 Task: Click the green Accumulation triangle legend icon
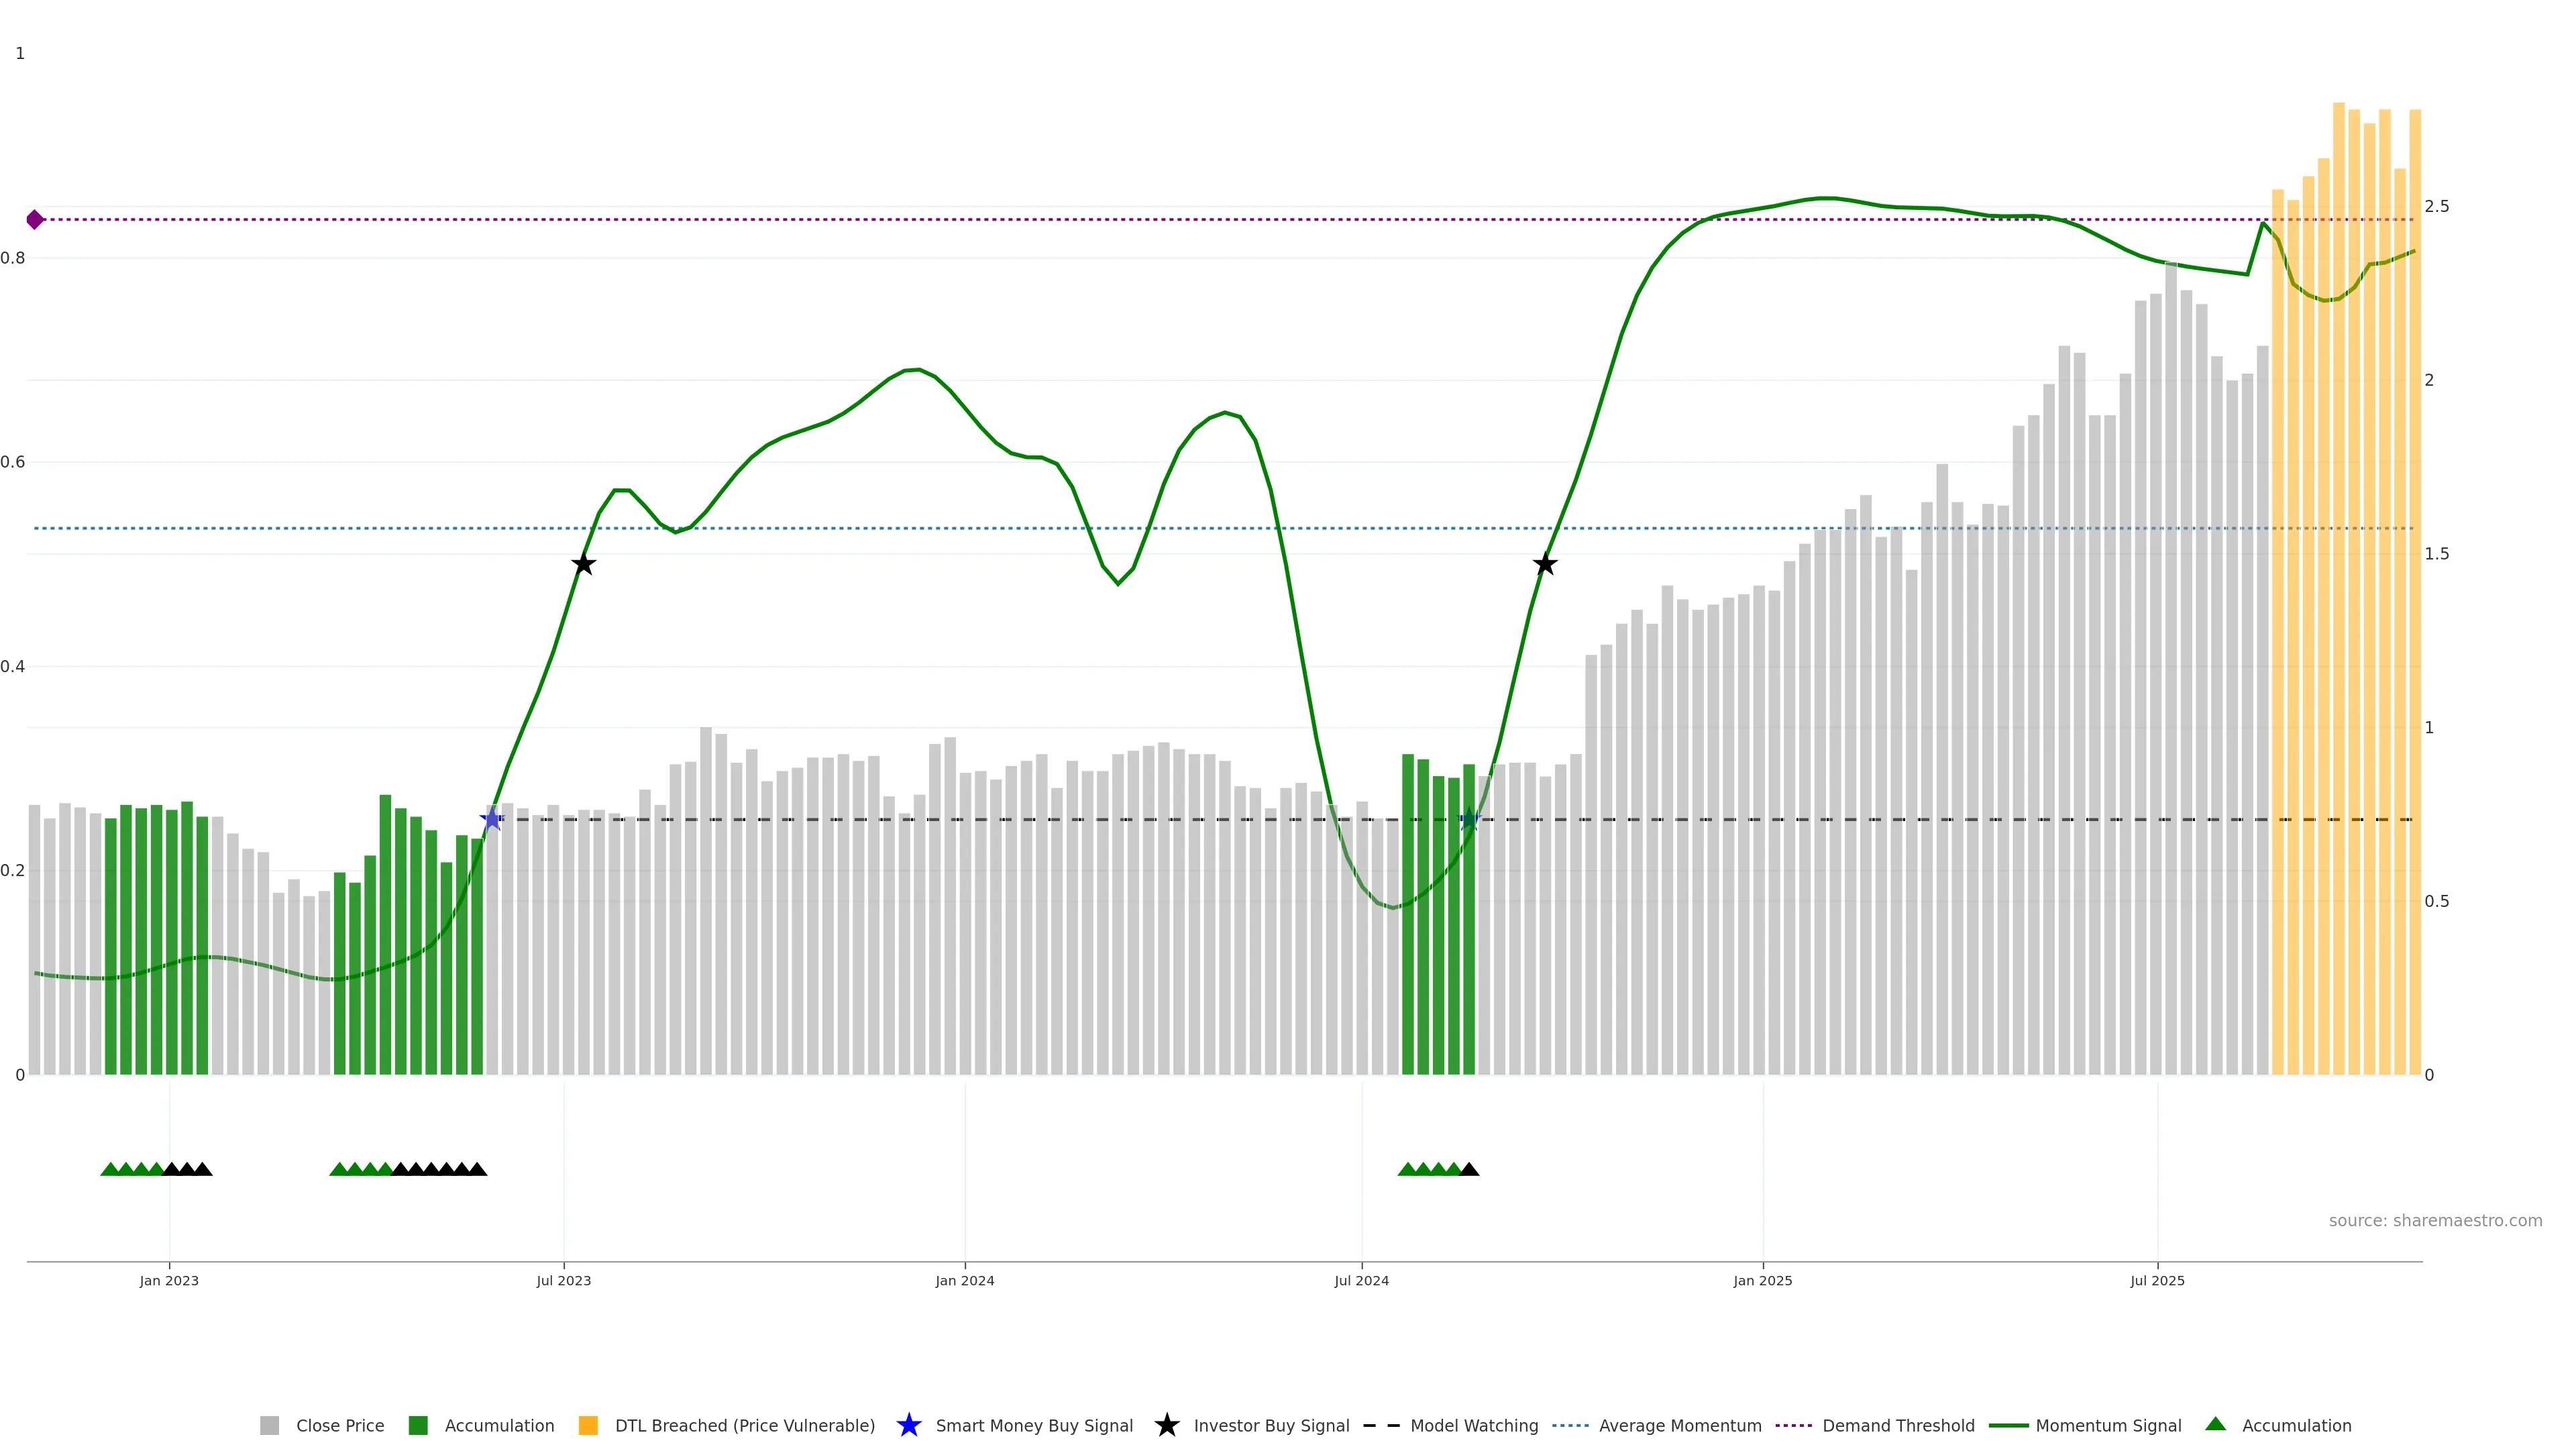2215,1424
